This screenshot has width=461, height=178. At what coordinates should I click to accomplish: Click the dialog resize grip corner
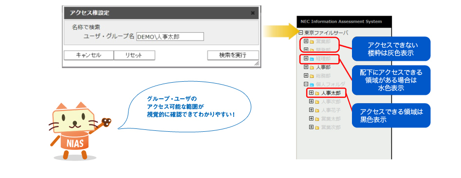(257, 63)
